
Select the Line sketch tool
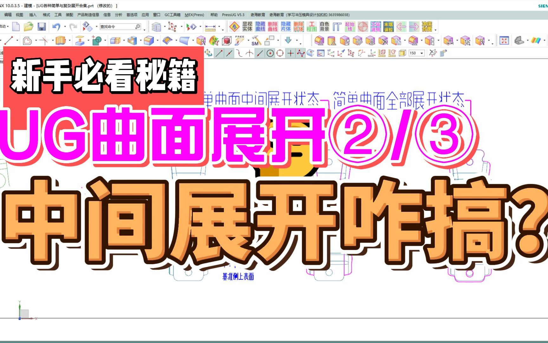pos(9,40)
